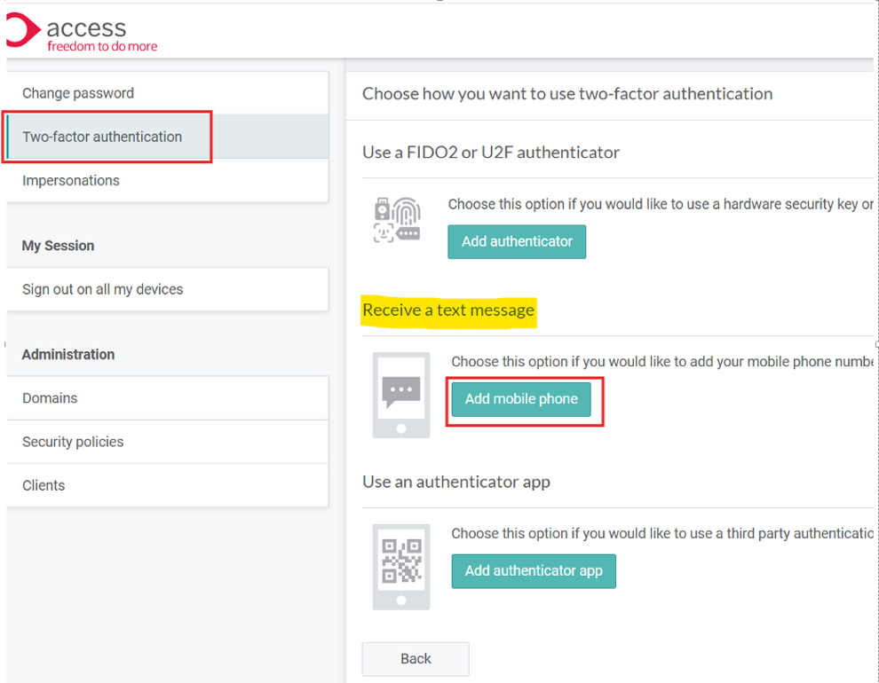879x683 pixels.
Task: Navigate to Clients in the sidebar
Action: (44, 485)
